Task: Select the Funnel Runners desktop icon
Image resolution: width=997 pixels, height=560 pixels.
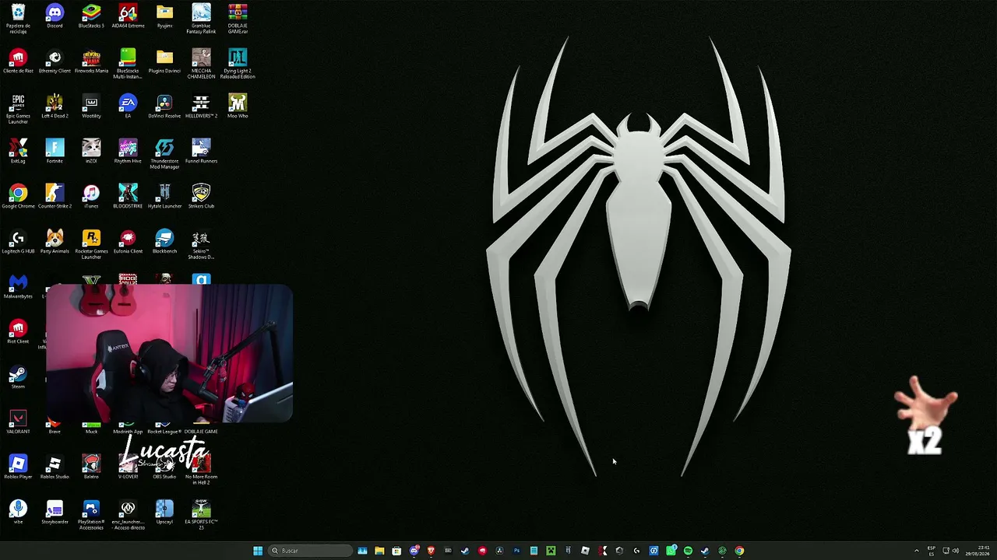Action: (201, 152)
